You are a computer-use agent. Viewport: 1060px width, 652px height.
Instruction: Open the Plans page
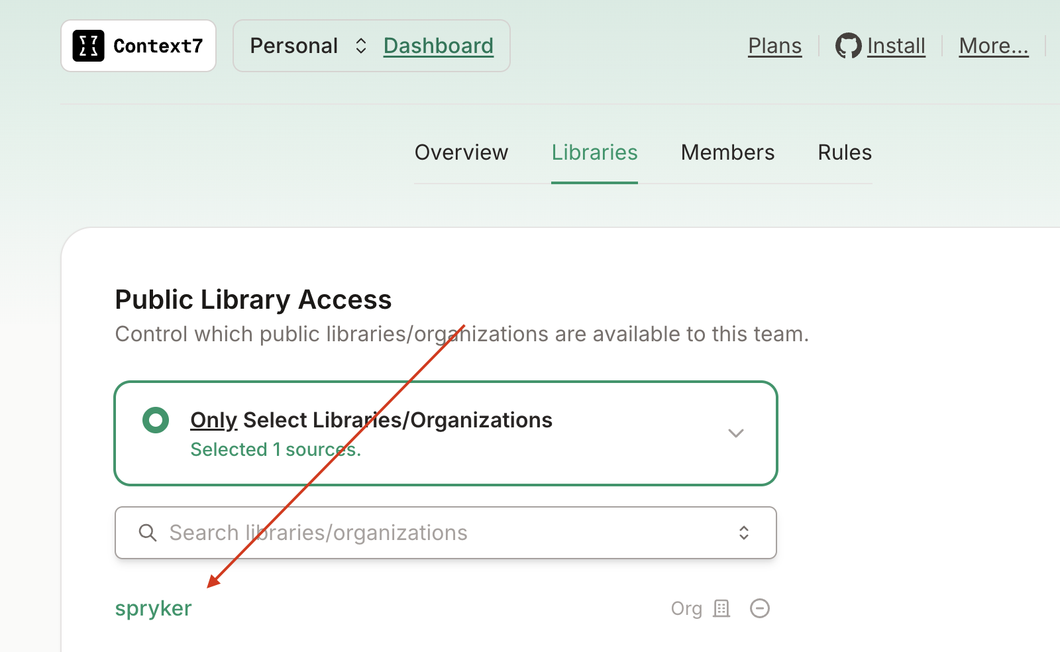point(774,45)
